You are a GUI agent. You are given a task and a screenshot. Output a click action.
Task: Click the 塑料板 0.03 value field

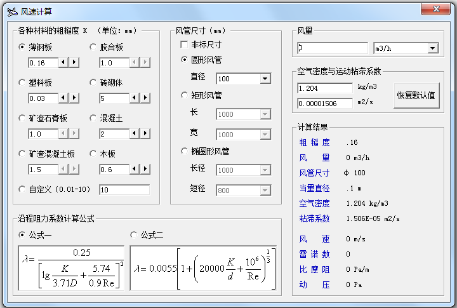click(x=43, y=98)
